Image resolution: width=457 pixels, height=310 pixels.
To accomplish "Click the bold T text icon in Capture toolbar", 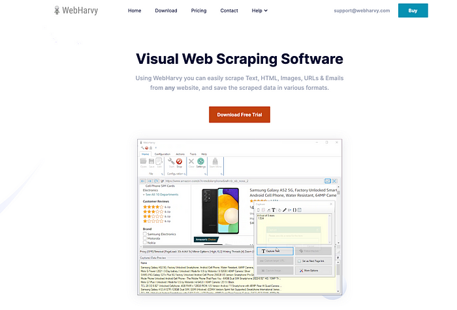I will (x=274, y=210).
